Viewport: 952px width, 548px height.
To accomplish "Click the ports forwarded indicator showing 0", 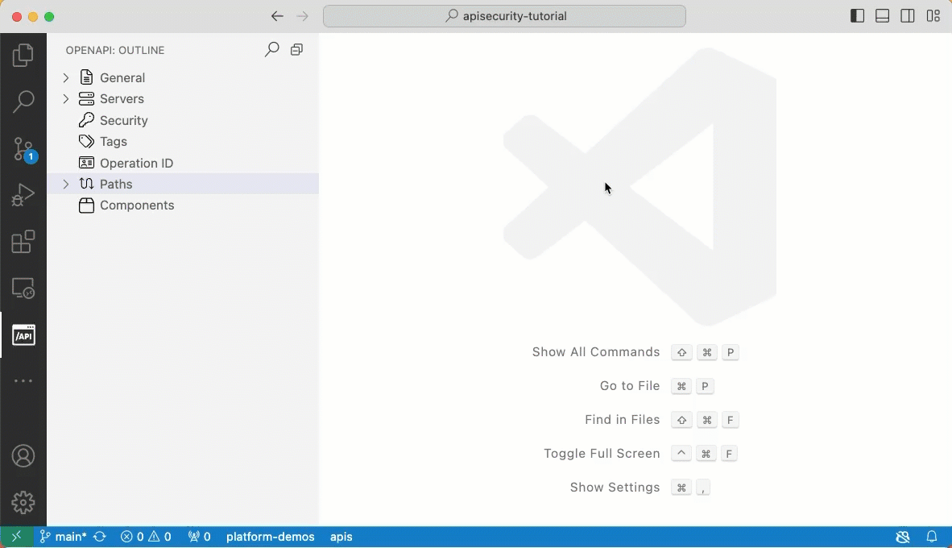I will tap(199, 537).
